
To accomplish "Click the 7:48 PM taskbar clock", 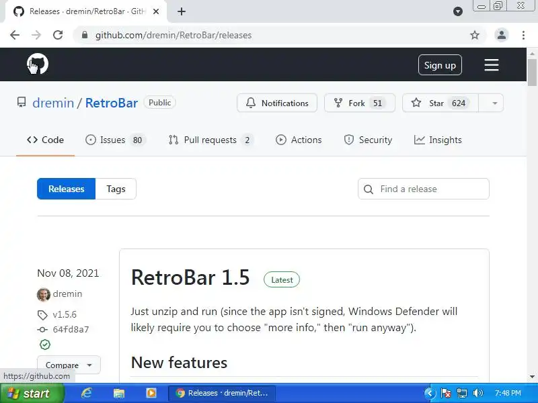I will 508,393.
